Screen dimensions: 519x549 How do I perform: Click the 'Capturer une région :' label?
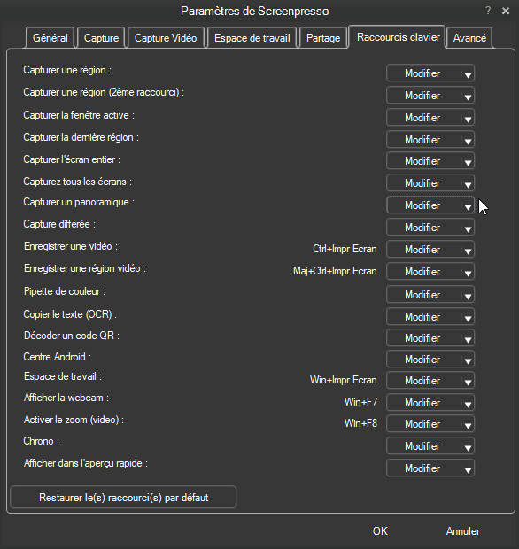click(67, 70)
